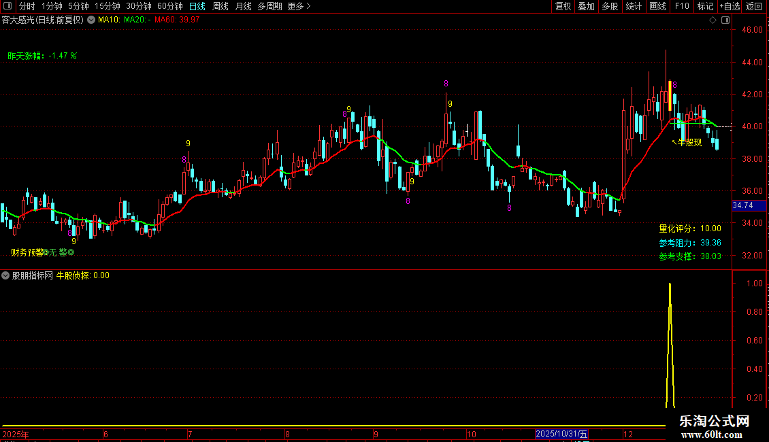Click the 返回 back button

(754, 6)
